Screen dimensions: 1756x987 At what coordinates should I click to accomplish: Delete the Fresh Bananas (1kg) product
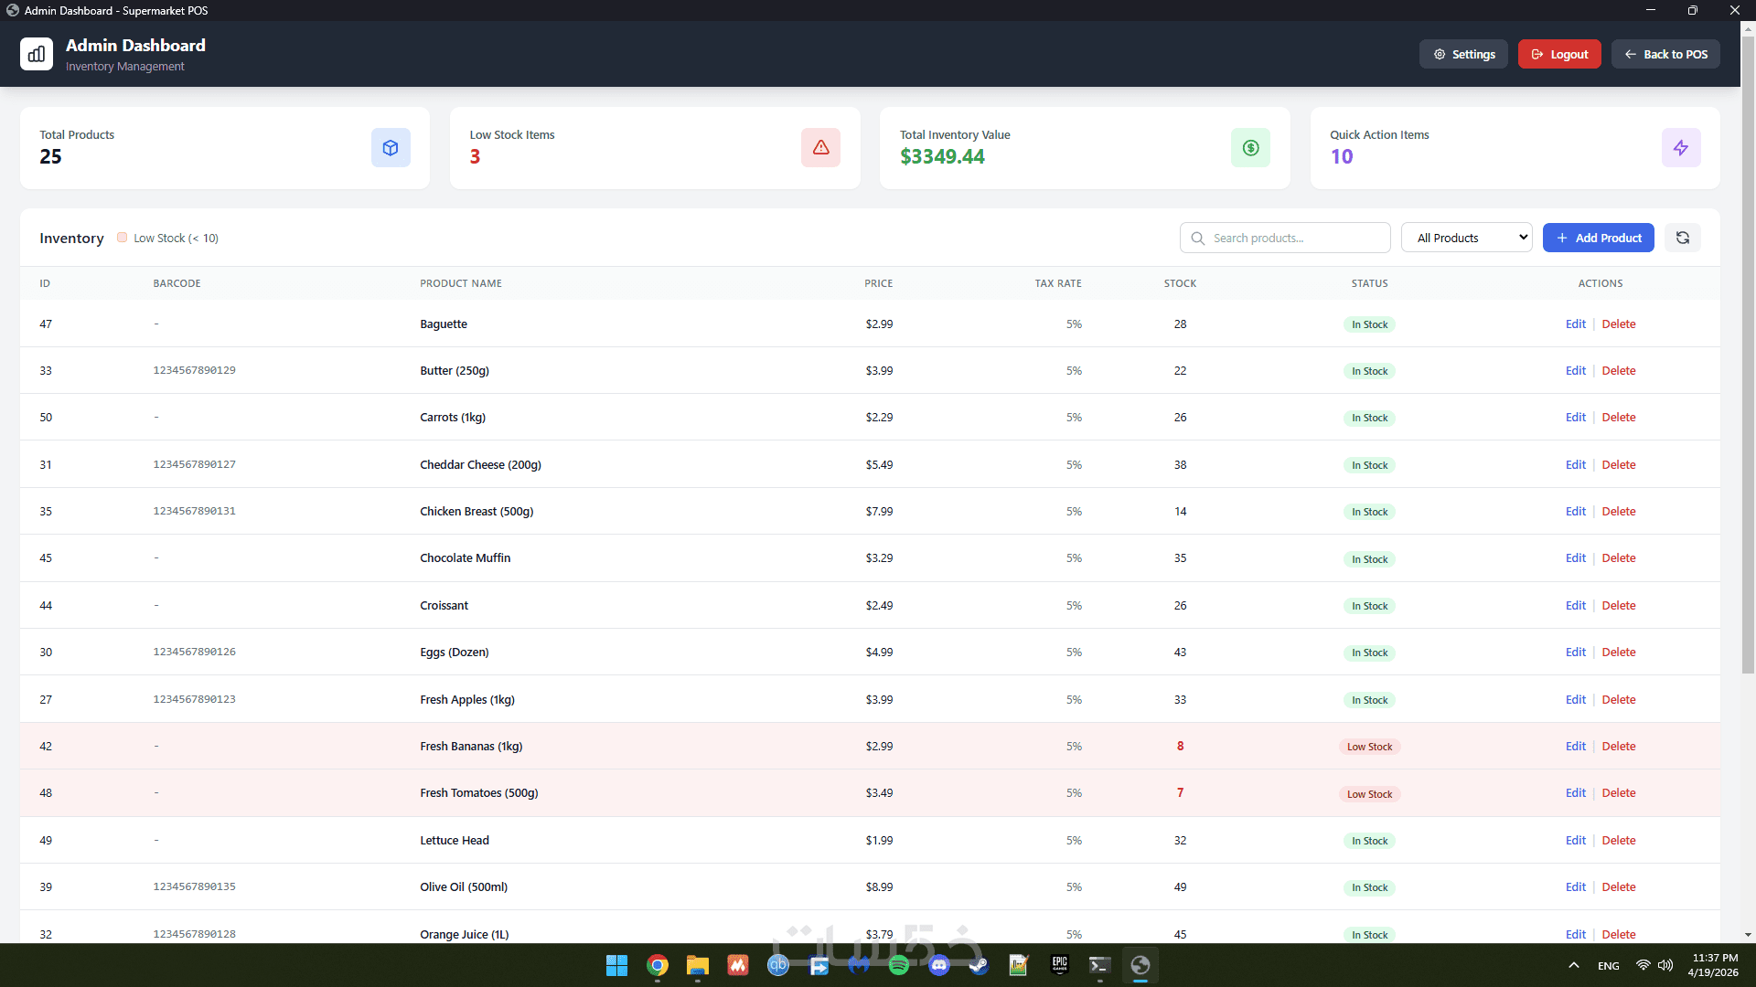click(1618, 747)
